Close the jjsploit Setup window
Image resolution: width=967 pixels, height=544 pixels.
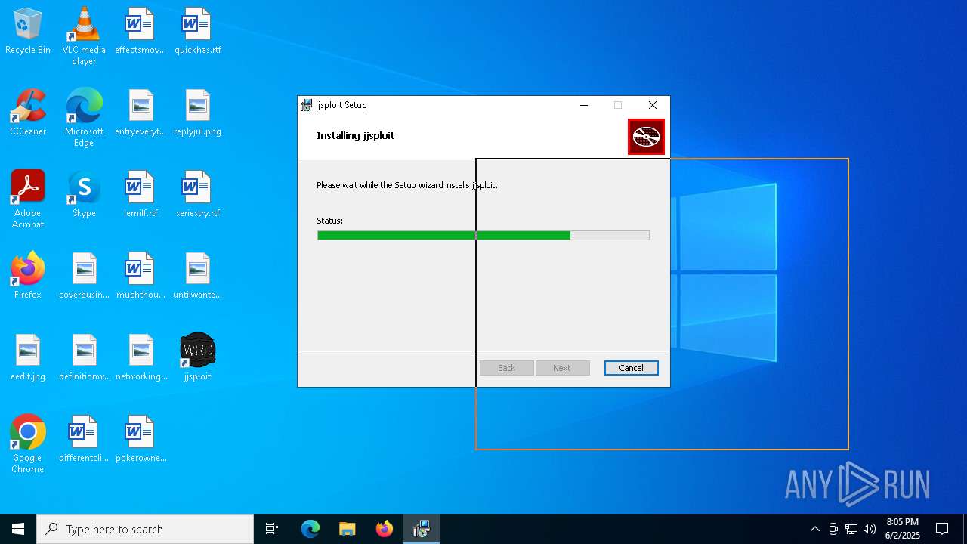point(653,105)
